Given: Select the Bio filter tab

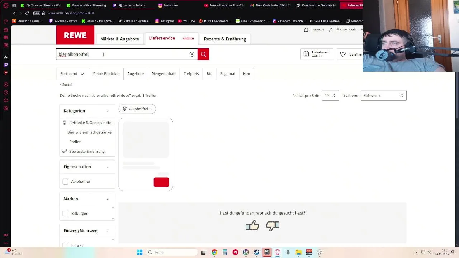Looking at the screenshot, I should coord(209,73).
